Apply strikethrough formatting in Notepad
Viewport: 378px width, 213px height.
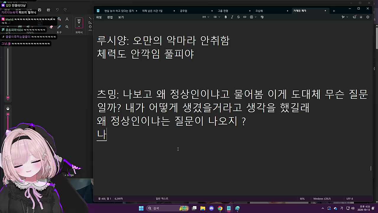click(238, 17)
